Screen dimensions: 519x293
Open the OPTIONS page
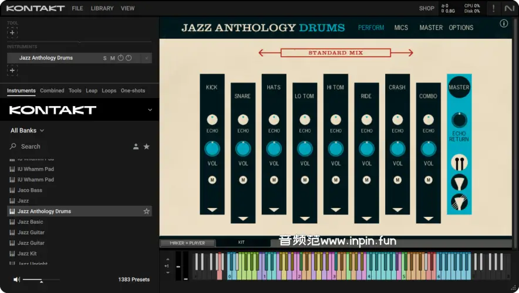(x=461, y=28)
